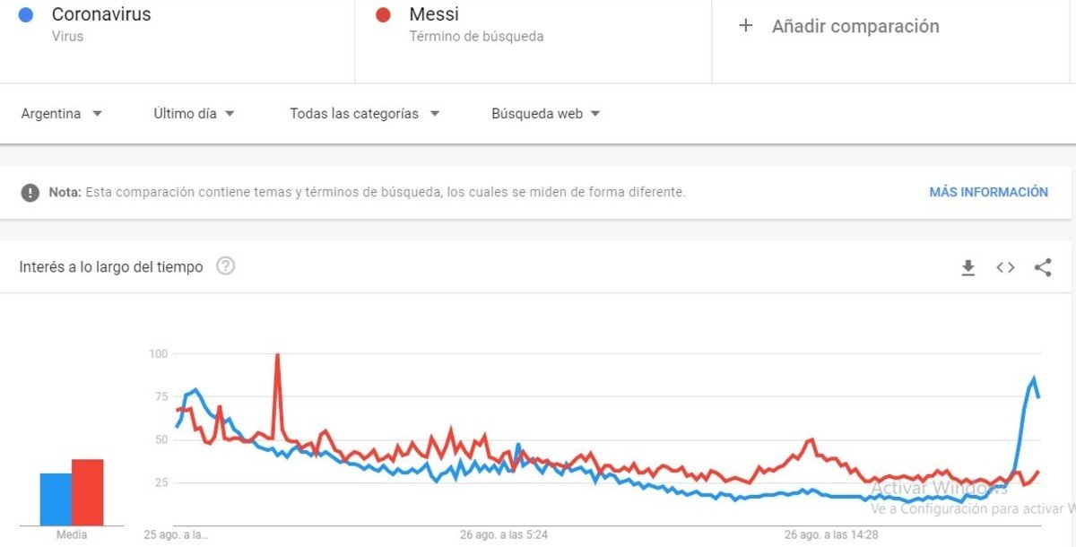The image size is (1076, 547).
Task: Share the interest over time chart
Action: tap(1042, 267)
